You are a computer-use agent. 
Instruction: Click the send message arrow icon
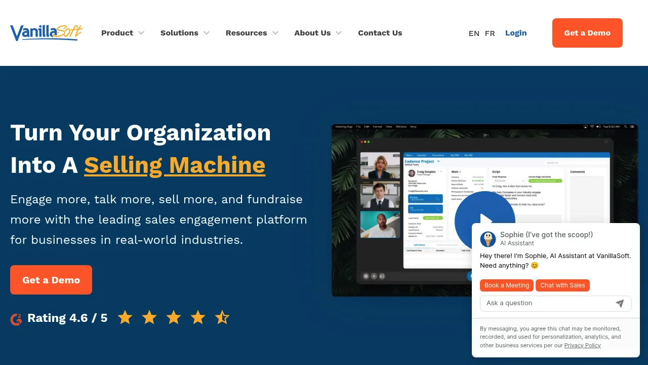(620, 303)
